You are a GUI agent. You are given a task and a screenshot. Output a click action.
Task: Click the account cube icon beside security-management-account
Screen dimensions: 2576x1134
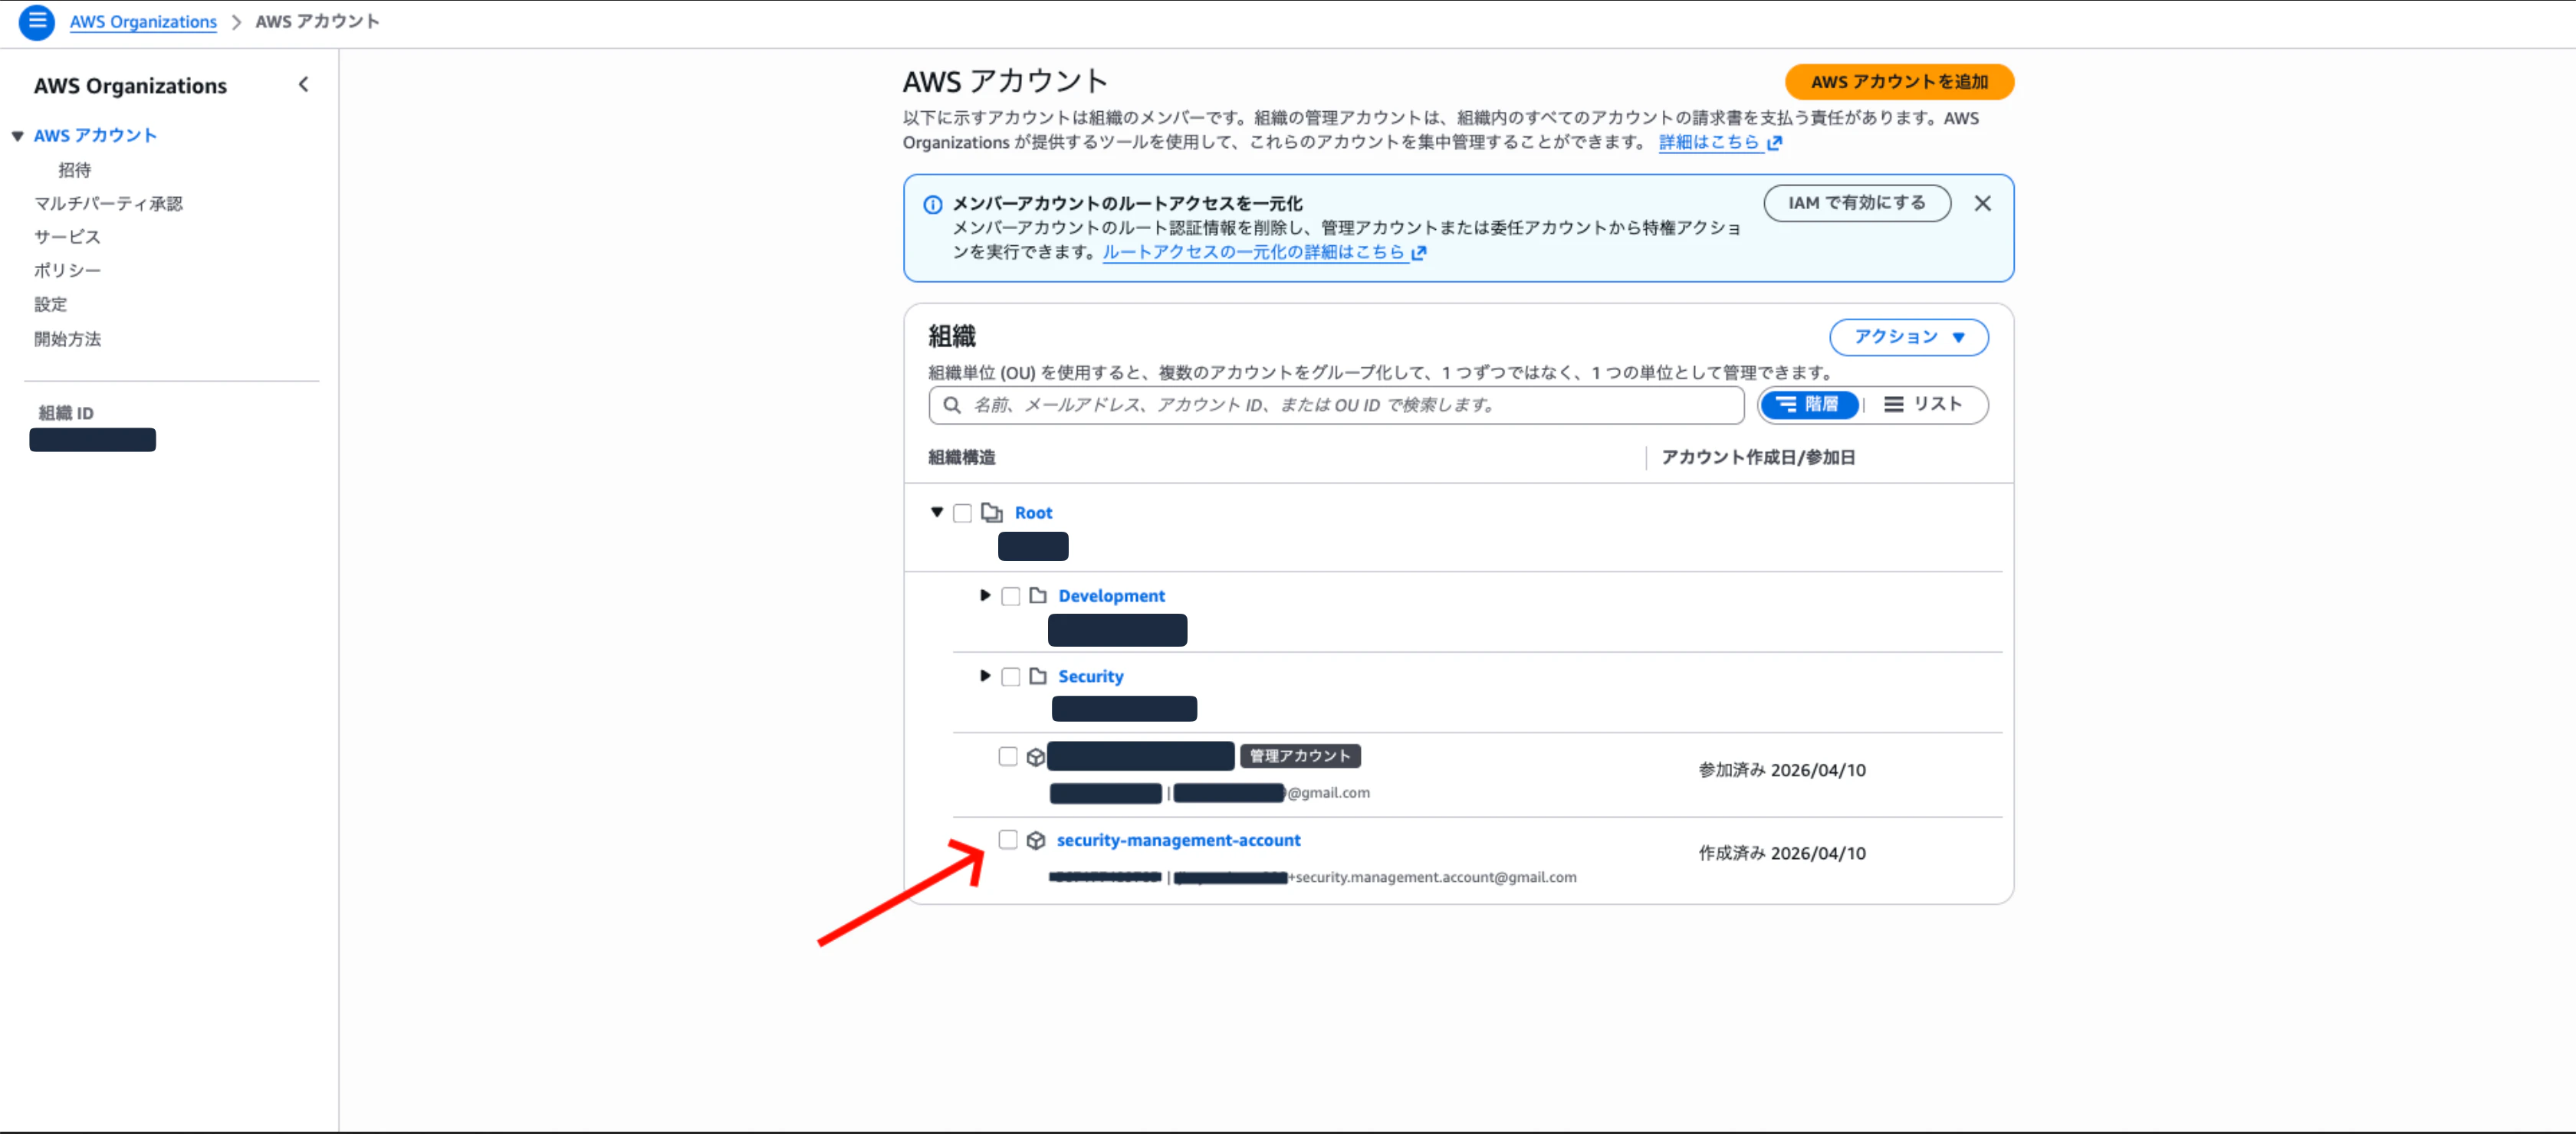click(x=1036, y=841)
